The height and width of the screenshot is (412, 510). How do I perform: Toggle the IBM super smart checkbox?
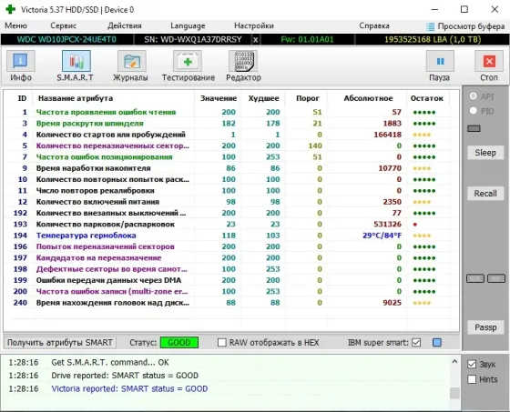(416, 343)
